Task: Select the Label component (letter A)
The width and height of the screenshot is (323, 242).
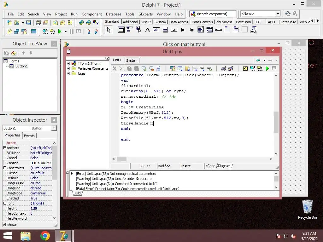Action: pos(148,30)
